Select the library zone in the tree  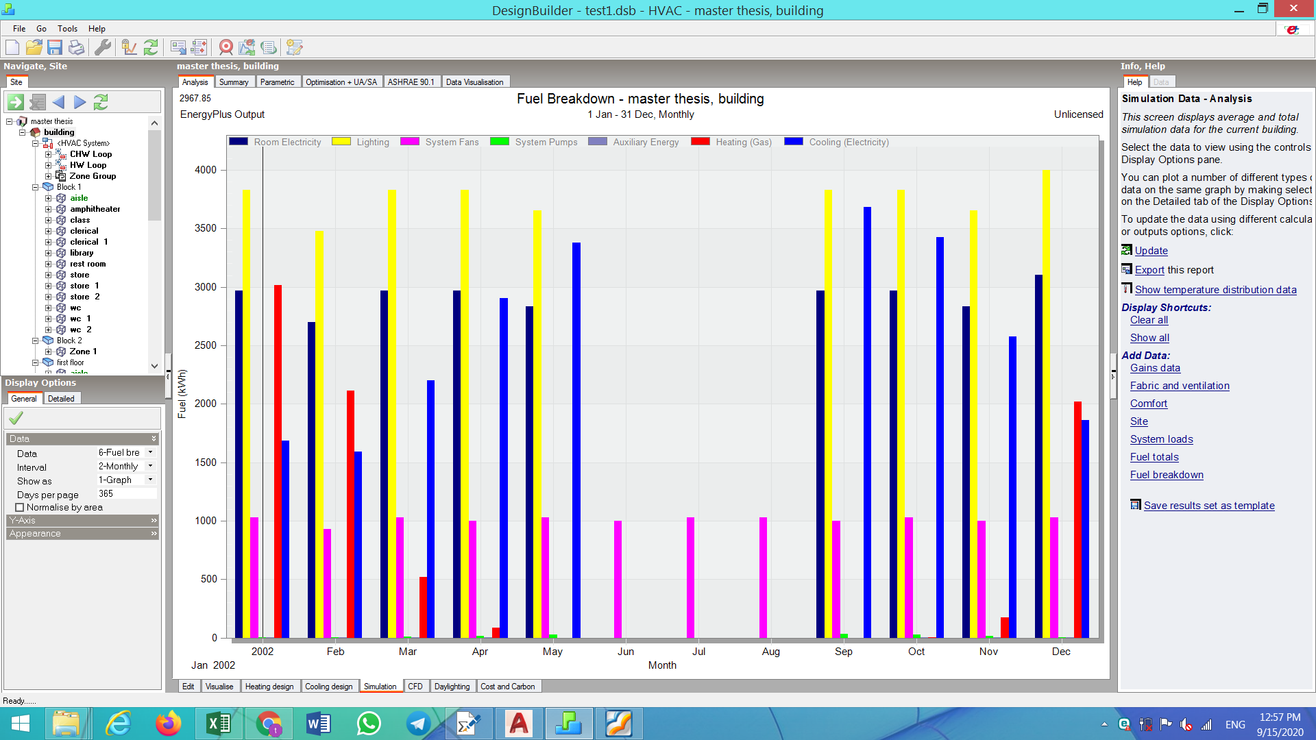pyautogui.click(x=82, y=253)
